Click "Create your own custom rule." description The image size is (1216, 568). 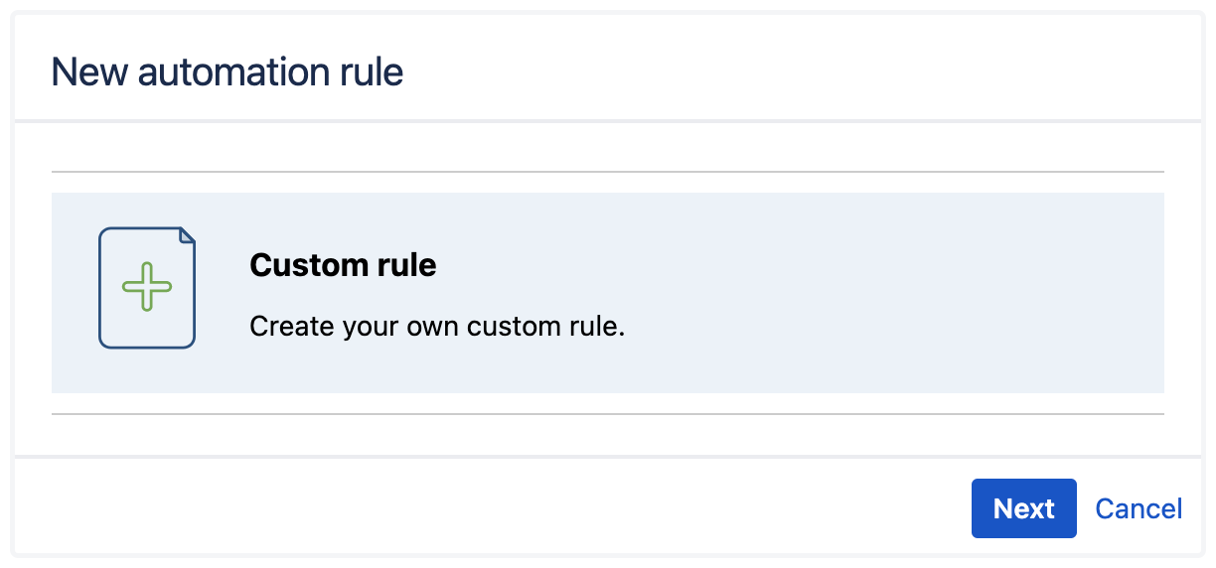click(436, 326)
